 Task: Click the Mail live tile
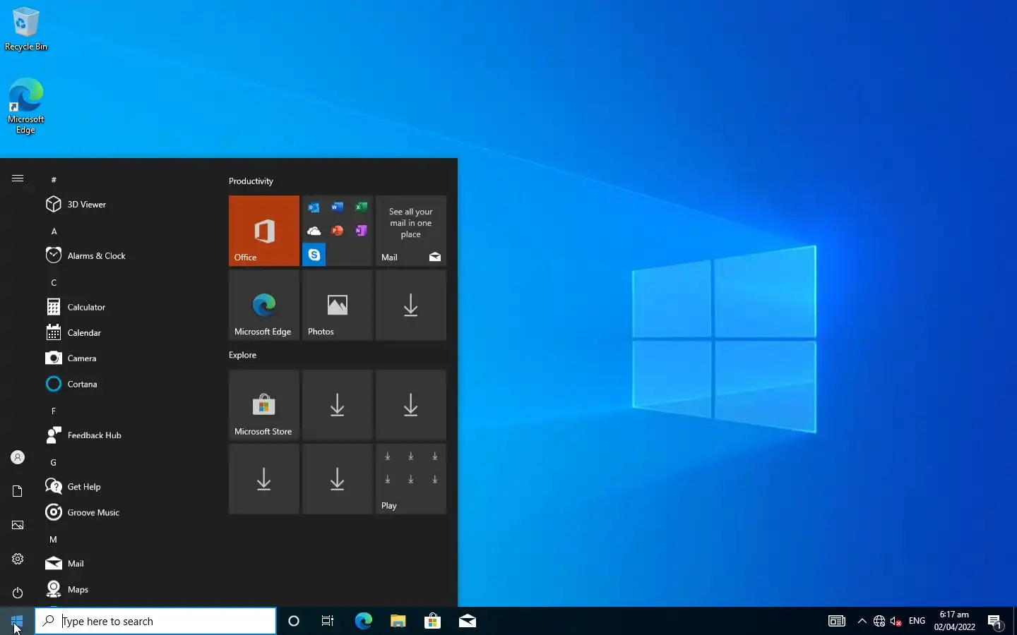pos(411,231)
